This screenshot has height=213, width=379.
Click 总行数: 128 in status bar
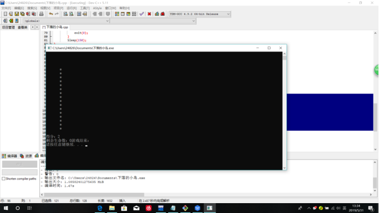click(78, 200)
